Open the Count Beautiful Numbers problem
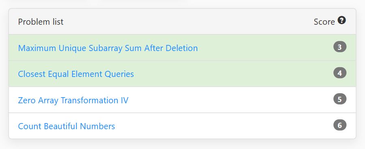 [x=66, y=126]
